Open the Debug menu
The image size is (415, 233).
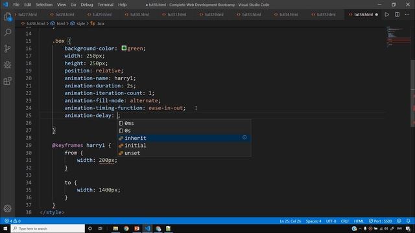[x=87, y=5]
